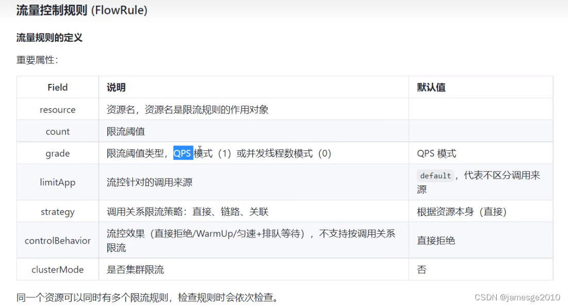Screen dimensions: 568x307
Task: Click the text 重要属性:
Action: click(37, 60)
